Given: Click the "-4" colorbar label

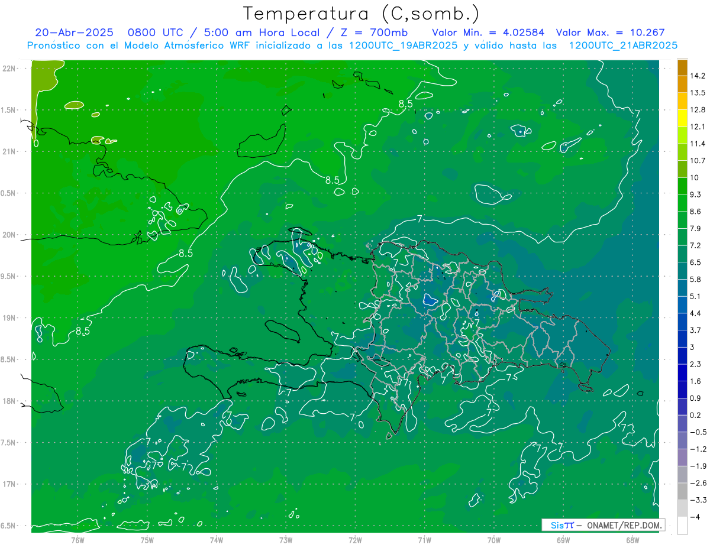Looking at the screenshot, I should [695, 517].
